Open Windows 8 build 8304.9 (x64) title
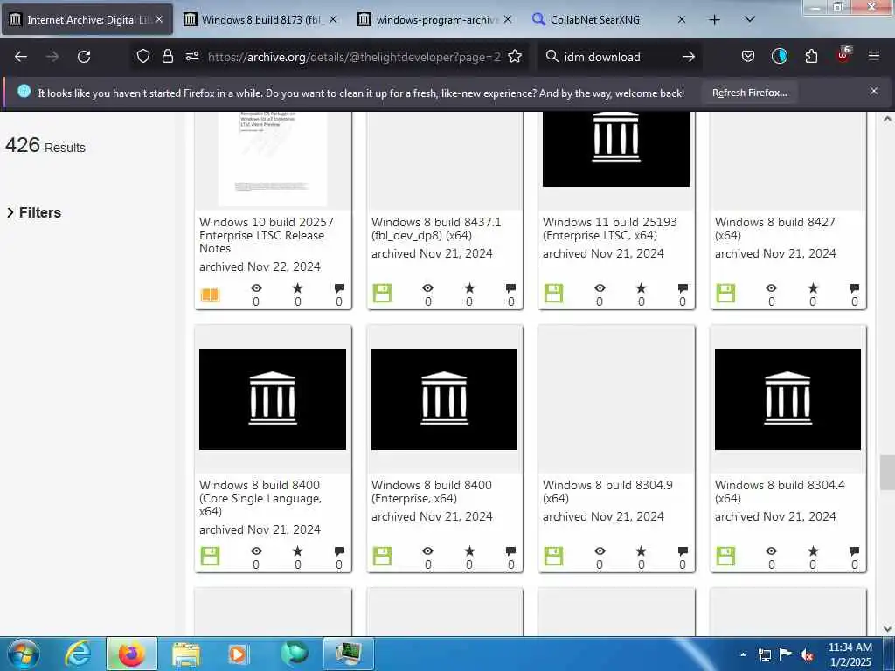 [607, 491]
